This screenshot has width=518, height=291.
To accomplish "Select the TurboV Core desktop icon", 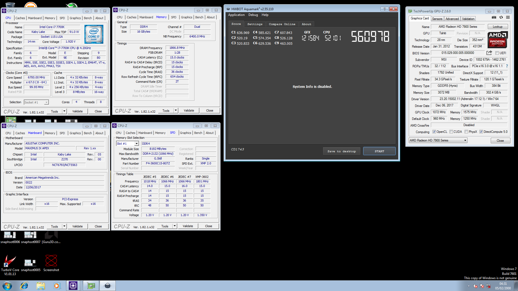I will coord(10,265).
